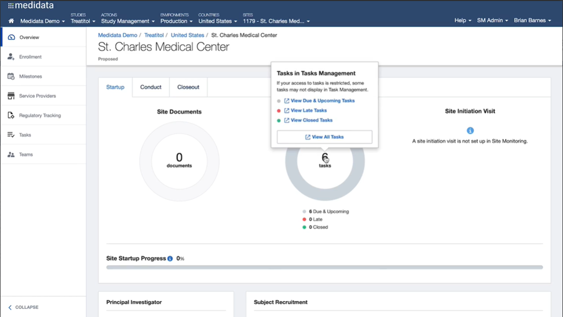Image resolution: width=563 pixels, height=317 pixels.
Task: Click the '6 Due & Upcoming' legend entry
Action: coord(325,212)
